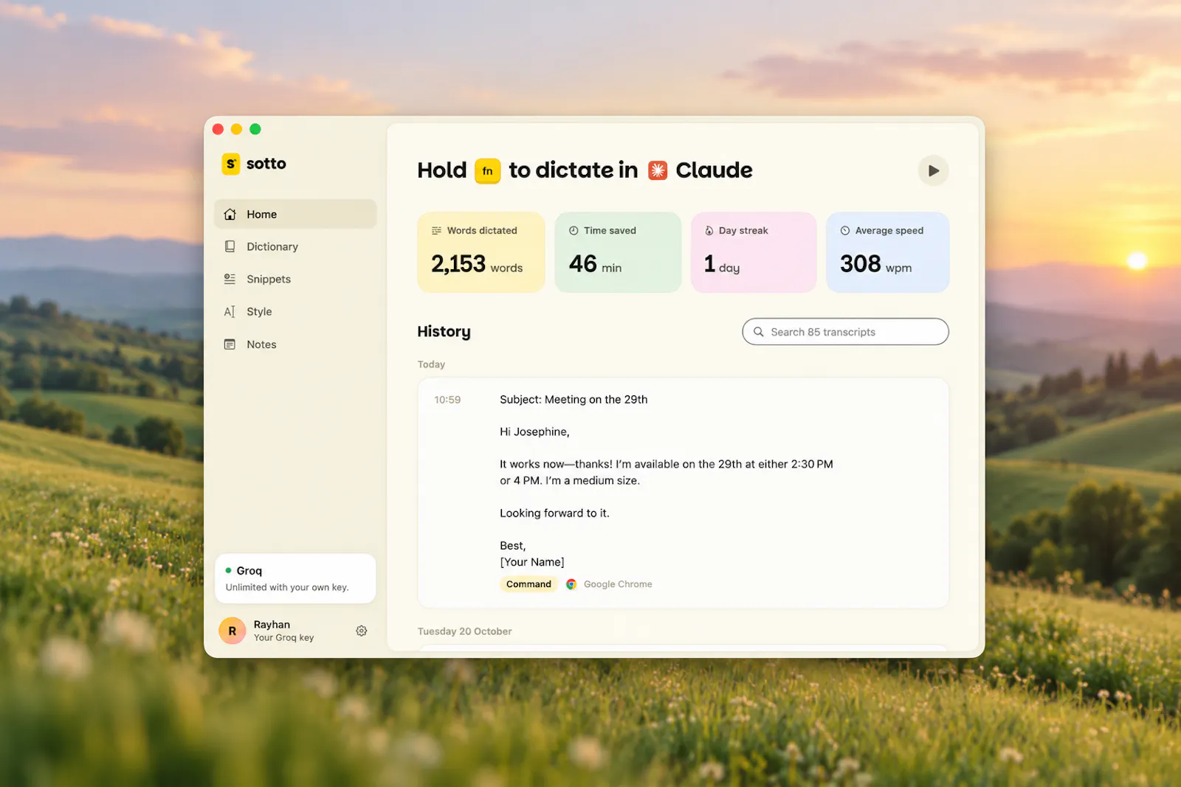Click the green zoom window button
Viewport: 1181px width, 787px height.
[x=255, y=129]
